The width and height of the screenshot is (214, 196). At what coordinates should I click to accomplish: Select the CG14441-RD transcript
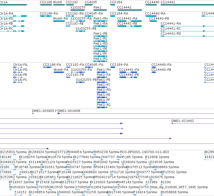187,36
